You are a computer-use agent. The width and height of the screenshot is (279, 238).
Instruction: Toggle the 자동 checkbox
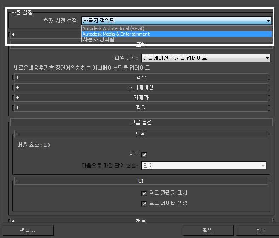click(x=144, y=155)
